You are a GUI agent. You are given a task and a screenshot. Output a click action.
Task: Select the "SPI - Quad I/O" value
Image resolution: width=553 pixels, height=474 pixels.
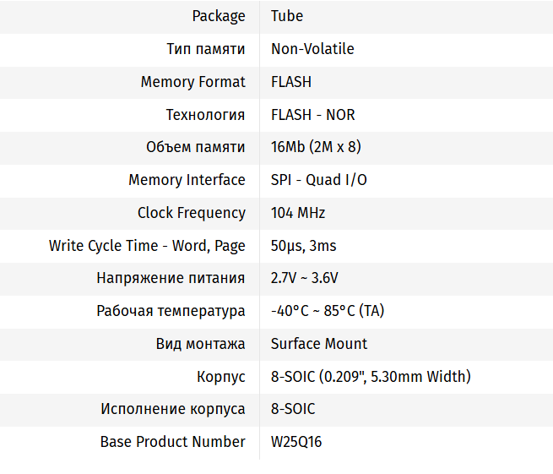tap(319, 180)
